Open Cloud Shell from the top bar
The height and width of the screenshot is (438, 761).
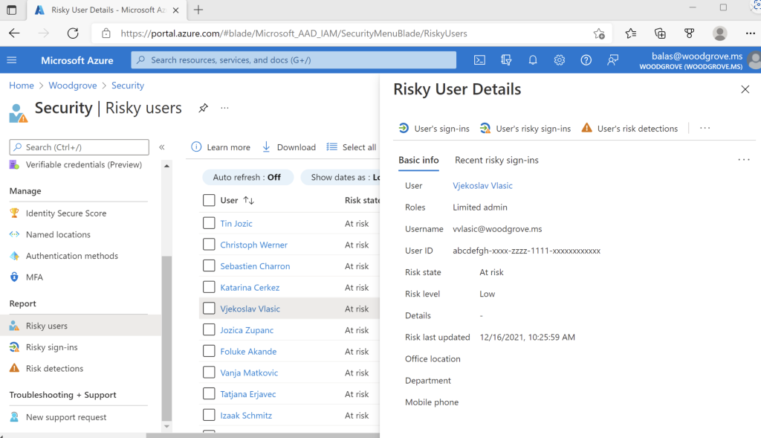(479, 60)
